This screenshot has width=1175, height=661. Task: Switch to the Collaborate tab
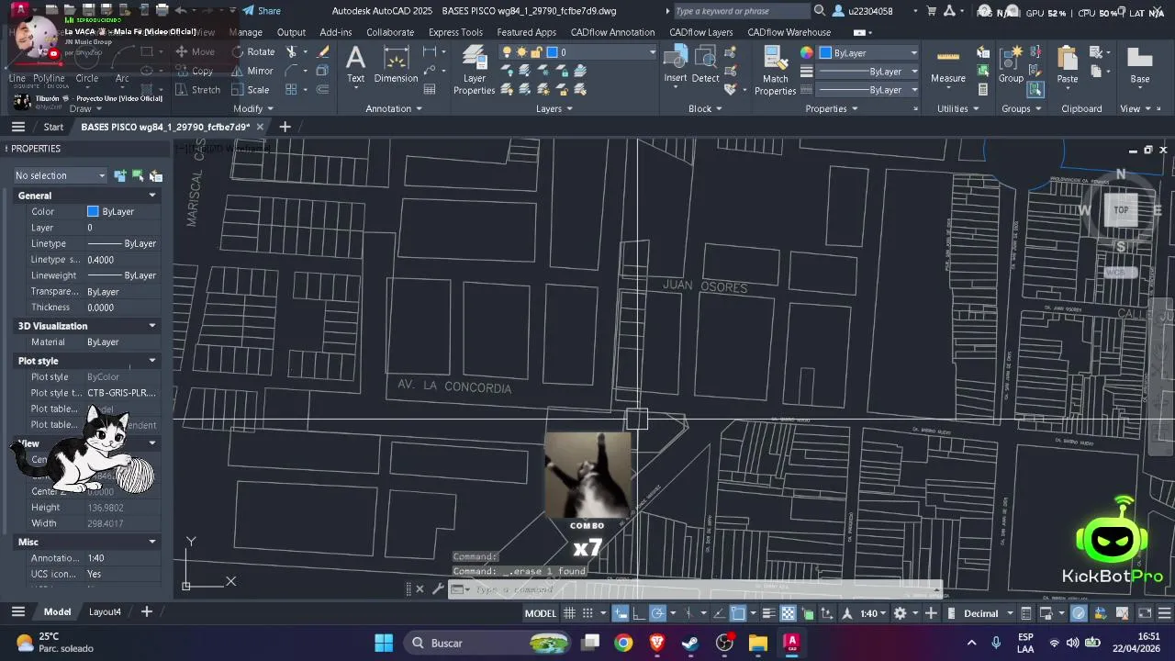[x=390, y=32]
